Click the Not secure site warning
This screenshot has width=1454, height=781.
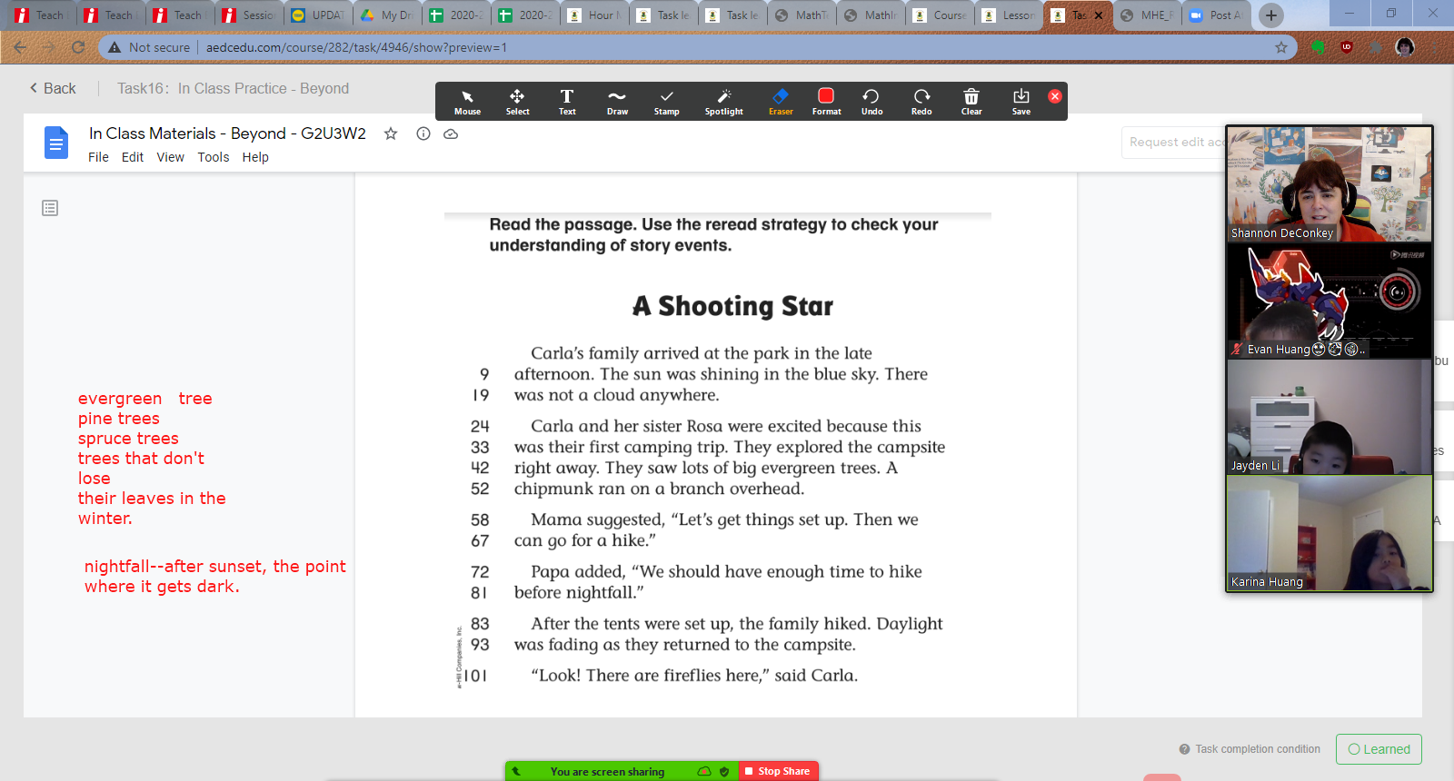150,47
